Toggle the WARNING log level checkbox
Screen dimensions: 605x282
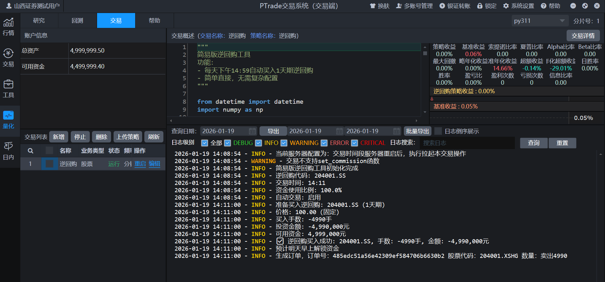click(x=284, y=143)
